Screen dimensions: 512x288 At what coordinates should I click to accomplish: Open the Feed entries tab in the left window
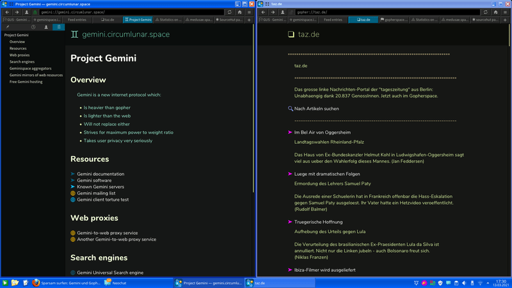77,20
